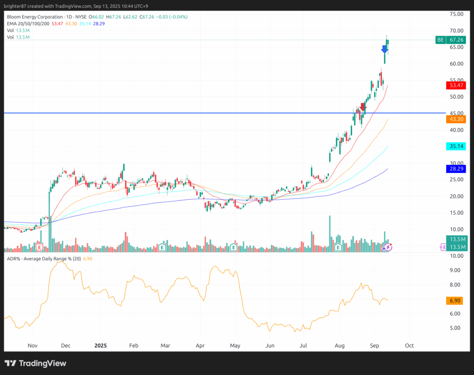Image resolution: width=474 pixels, height=375 pixels.
Task: Click the 43.30 value in EMA legend
Action: click(x=71, y=24)
